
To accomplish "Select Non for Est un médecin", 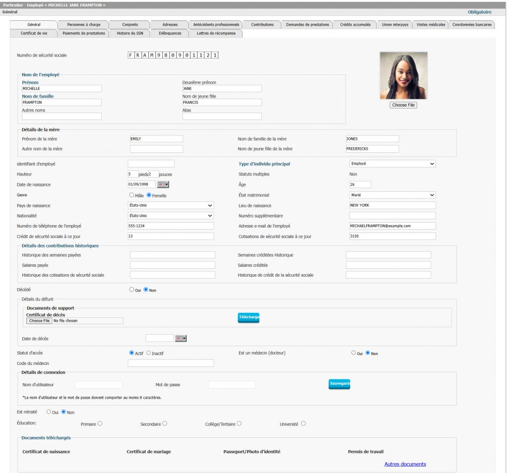I will click(368, 353).
